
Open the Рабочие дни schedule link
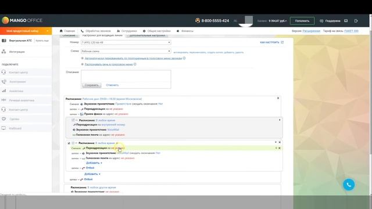point(112,99)
